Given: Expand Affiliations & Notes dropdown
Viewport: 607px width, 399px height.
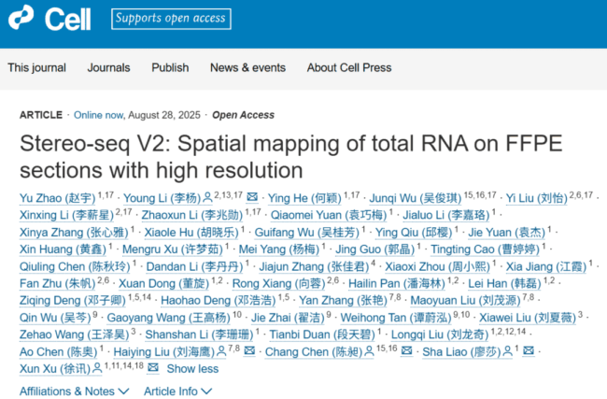Looking at the screenshot, I should coord(67,391).
